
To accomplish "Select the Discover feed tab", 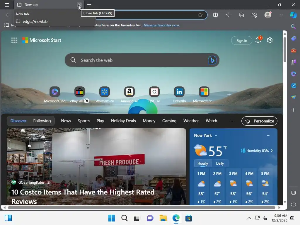I will (x=18, y=121).
